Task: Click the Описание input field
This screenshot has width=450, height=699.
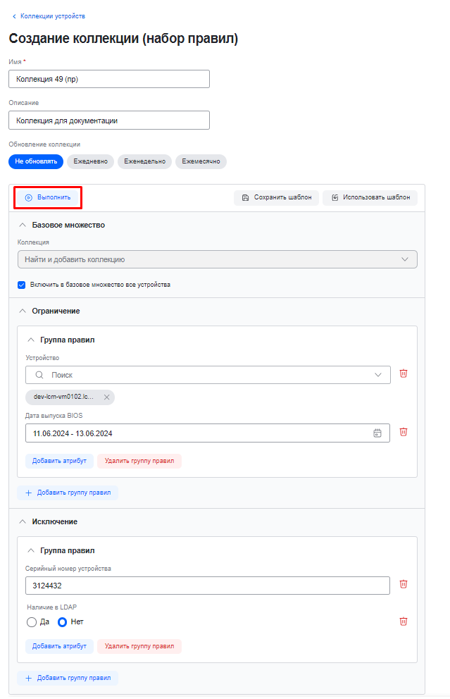Action: click(109, 120)
